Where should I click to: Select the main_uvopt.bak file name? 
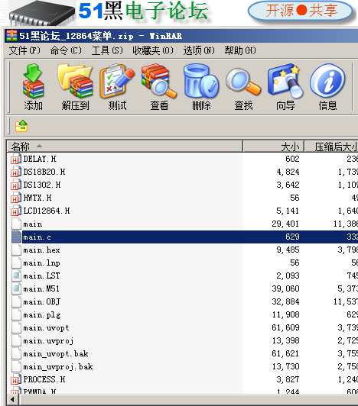coord(56,353)
